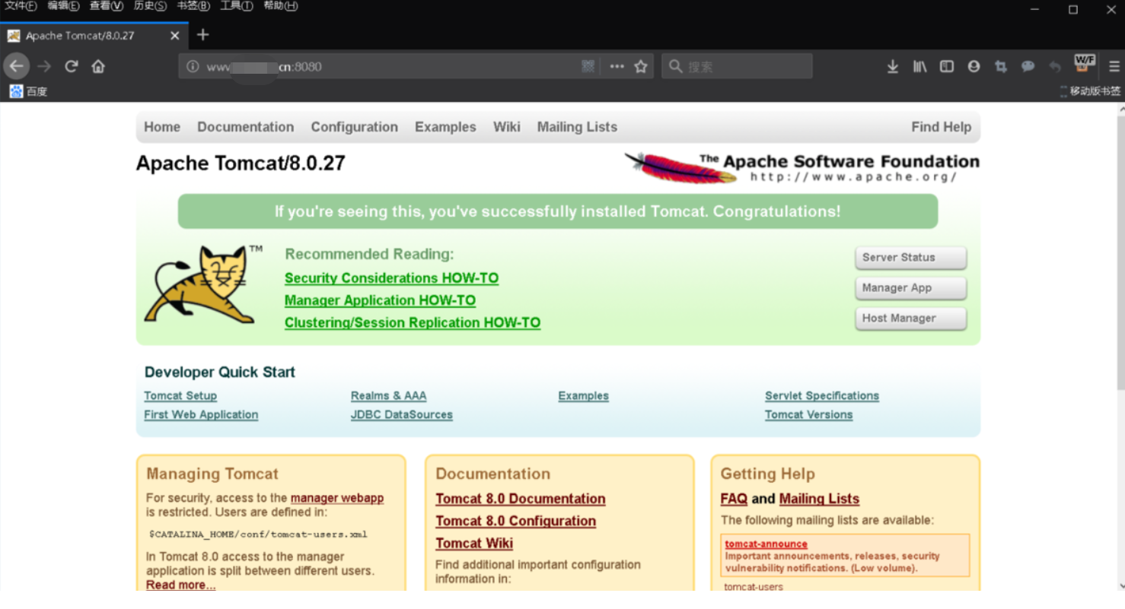Open the QR code icon in address bar
The height and width of the screenshot is (609, 1125).
coord(588,66)
